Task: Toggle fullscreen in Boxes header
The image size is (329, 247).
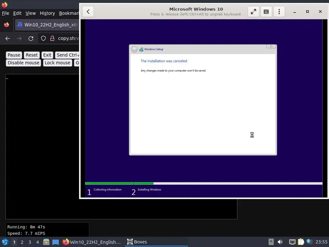Action: point(253,12)
